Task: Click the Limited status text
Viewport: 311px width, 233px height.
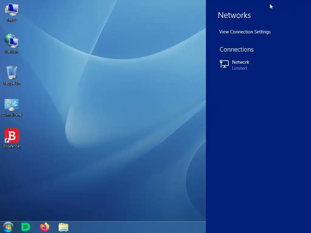Action: point(239,68)
